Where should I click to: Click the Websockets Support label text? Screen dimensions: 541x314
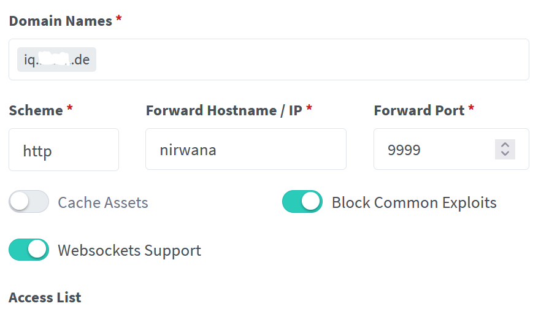(129, 250)
